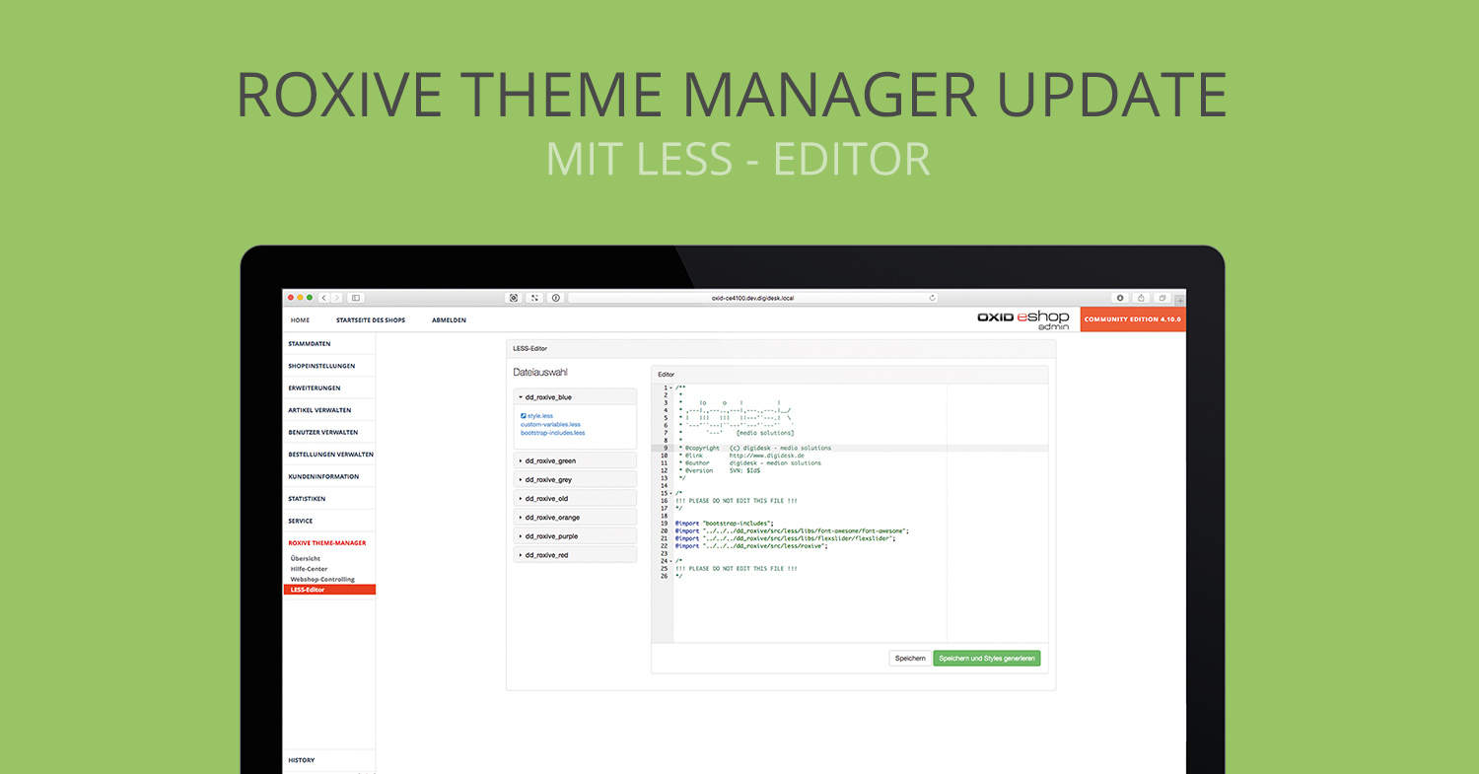
Task: Click ABMELDEN to log out
Action: point(449,320)
